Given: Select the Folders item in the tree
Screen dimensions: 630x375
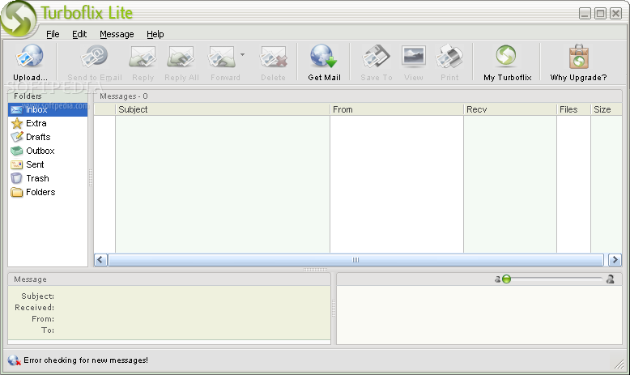Looking at the screenshot, I should [48, 192].
